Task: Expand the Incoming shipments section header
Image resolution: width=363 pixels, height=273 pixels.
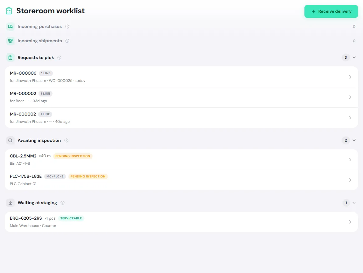Action: (181, 41)
